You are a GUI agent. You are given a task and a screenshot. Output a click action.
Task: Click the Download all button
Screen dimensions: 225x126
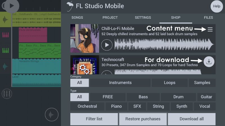192,119
